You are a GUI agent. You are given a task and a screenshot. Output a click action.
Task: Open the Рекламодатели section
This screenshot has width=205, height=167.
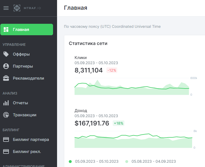[x=27, y=78]
